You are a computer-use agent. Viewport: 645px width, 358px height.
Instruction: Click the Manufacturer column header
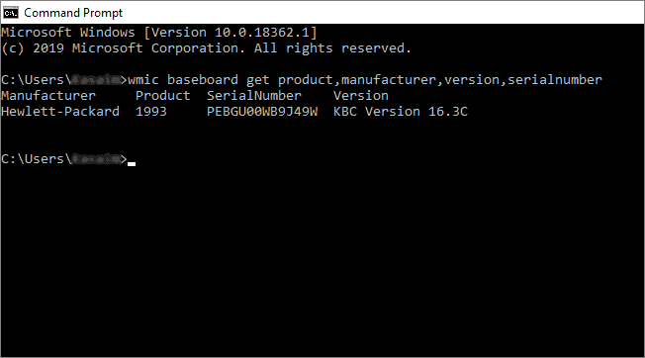(x=48, y=96)
